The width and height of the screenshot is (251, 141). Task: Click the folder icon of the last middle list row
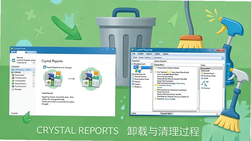(x=155, y=99)
